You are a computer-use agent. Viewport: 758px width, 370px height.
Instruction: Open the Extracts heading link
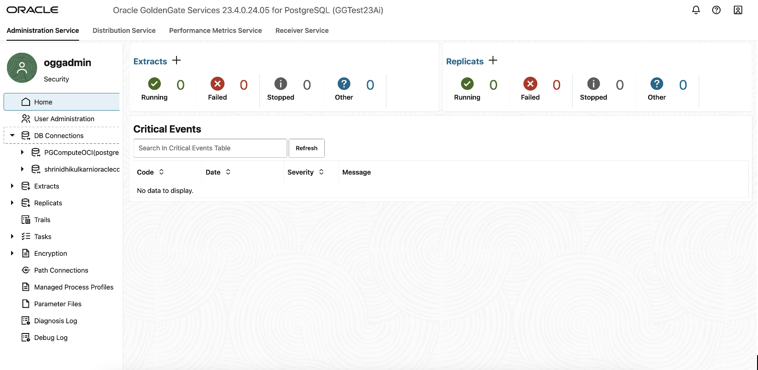coord(150,62)
